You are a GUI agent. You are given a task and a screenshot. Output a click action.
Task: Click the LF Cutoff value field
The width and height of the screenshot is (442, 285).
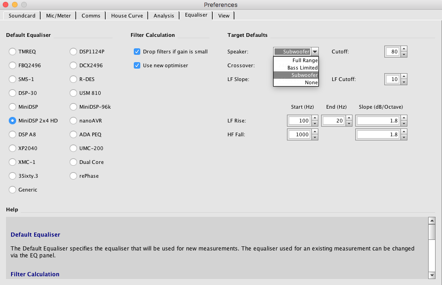(393, 79)
